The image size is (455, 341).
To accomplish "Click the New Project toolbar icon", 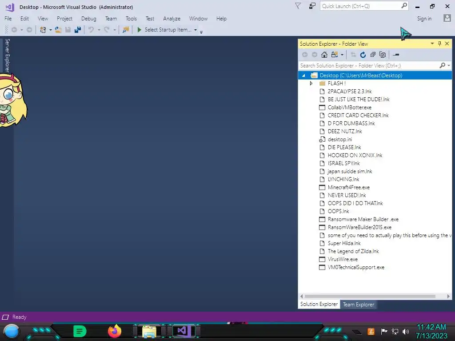I will (43, 30).
